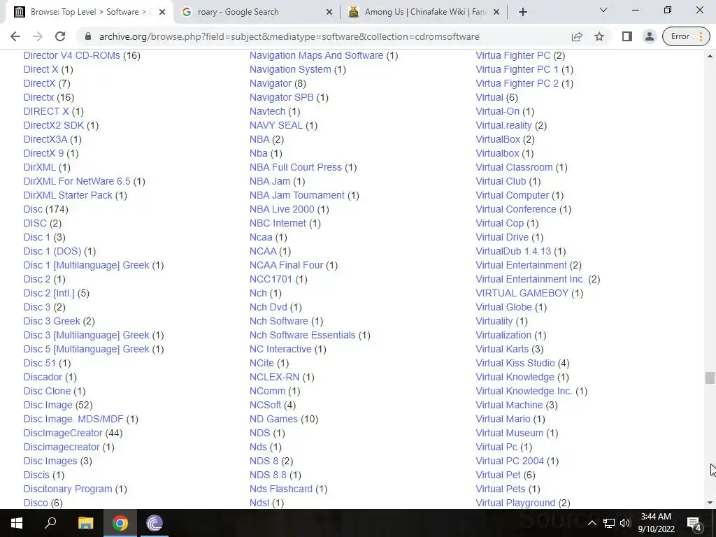Open the tab search chevron

tap(603, 10)
